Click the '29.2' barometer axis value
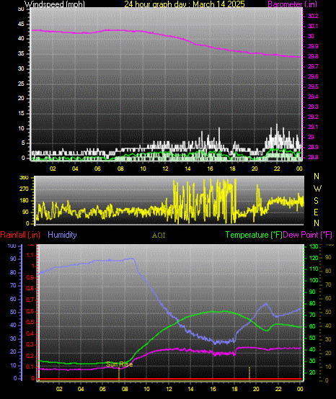Viewport: 336px width, 399px height. point(313,117)
